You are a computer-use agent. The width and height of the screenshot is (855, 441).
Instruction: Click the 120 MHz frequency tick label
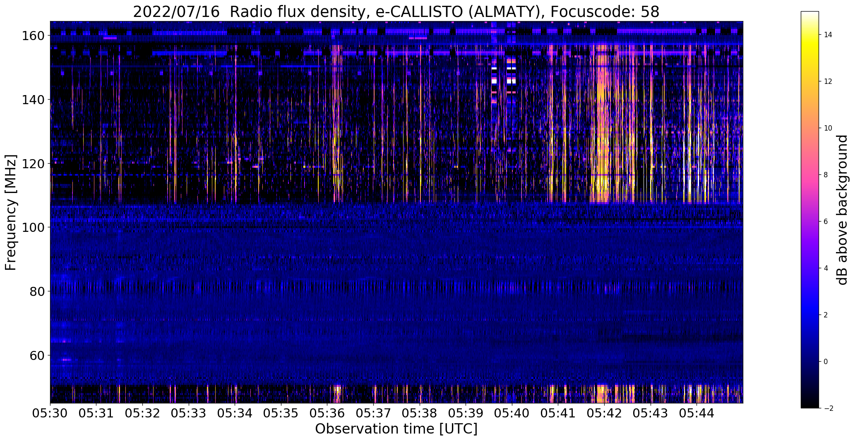click(33, 164)
